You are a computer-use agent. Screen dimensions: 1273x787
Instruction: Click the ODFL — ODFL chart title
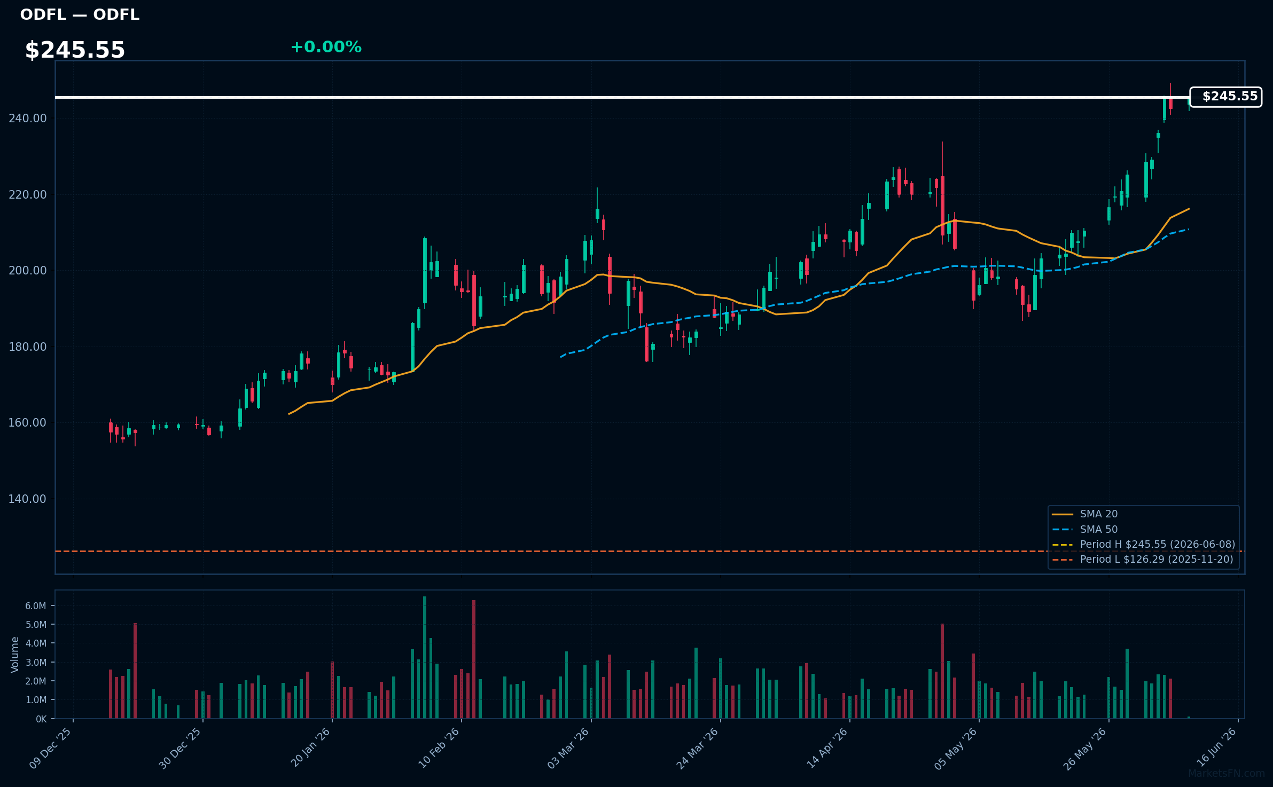point(80,14)
